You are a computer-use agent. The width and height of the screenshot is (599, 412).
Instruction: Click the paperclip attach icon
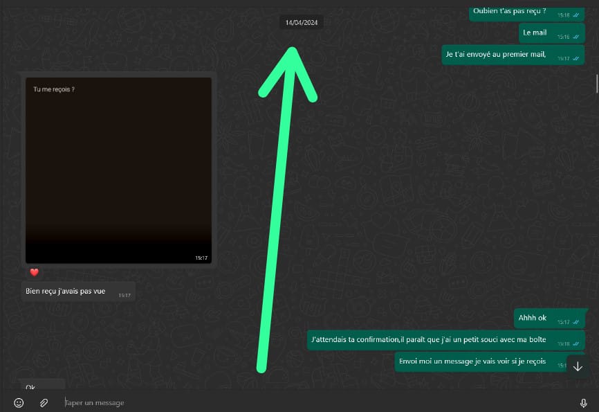click(43, 402)
